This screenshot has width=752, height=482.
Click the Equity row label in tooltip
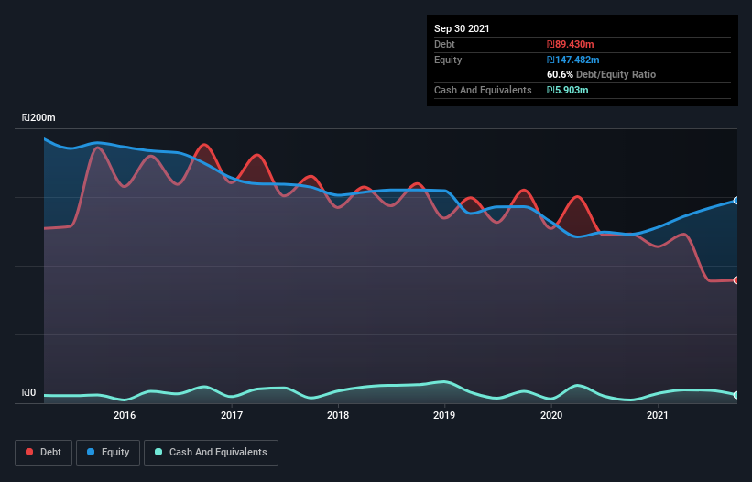pos(448,60)
